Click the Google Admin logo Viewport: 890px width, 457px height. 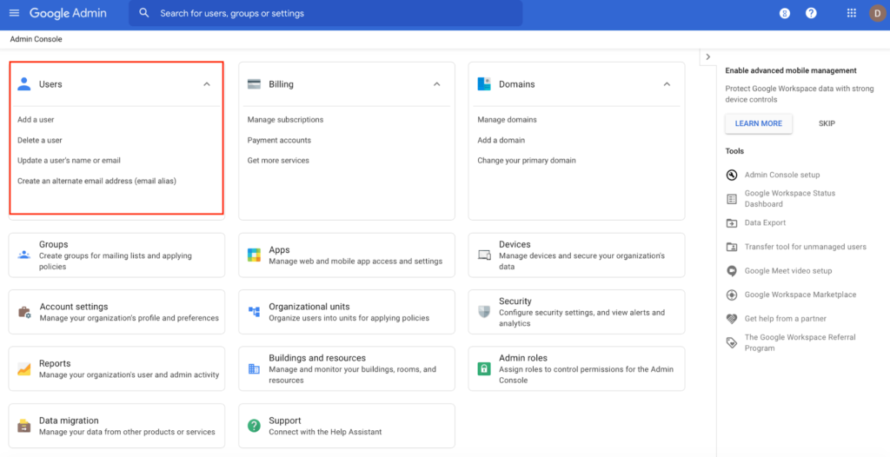[68, 13]
